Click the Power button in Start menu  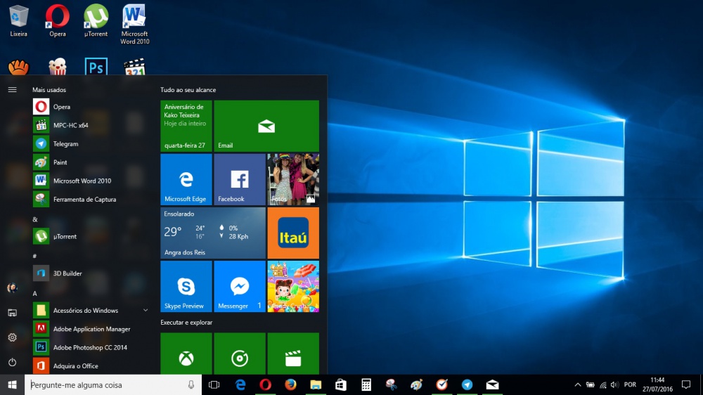pyautogui.click(x=12, y=362)
